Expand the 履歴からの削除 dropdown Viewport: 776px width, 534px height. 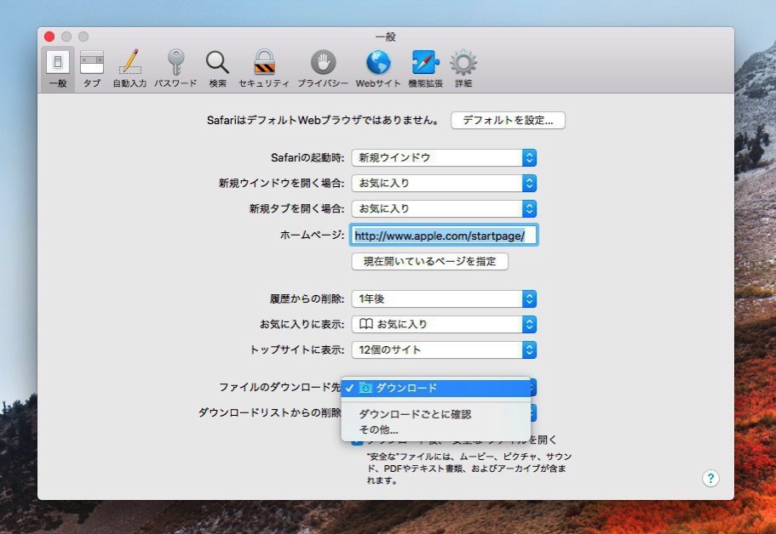444,298
